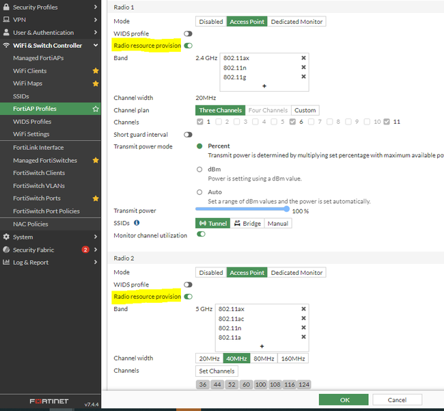Screen dimensions: 444x411
Task: Click the Radio 2 channel 36 tag
Action: 203,384
